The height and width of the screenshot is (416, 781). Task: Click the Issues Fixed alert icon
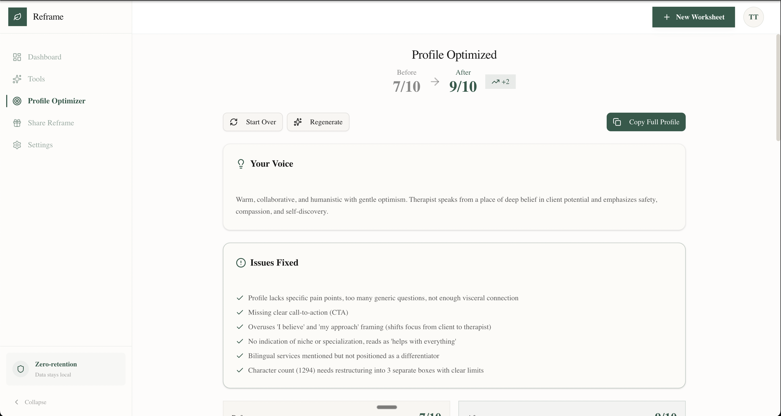point(241,263)
